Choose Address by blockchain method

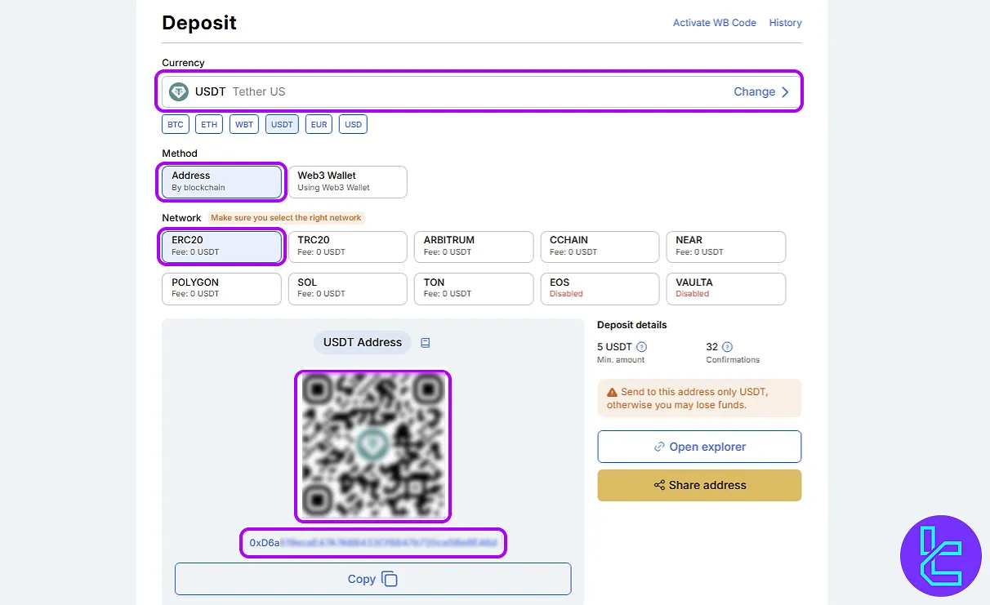[221, 181]
